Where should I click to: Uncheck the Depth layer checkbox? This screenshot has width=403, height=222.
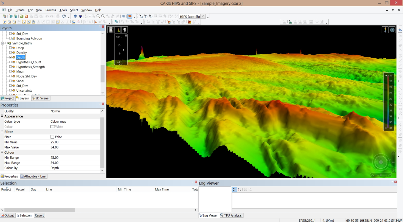pos(10,57)
